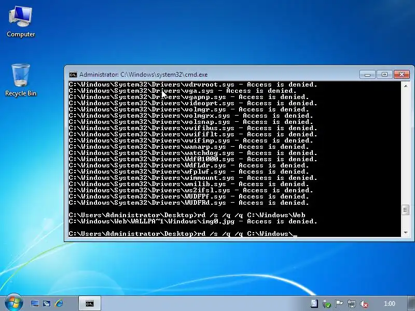Launch Internet Explorer from taskbar
Image resolution: width=415 pixels, height=311 pixels.
tap(59, 303)
